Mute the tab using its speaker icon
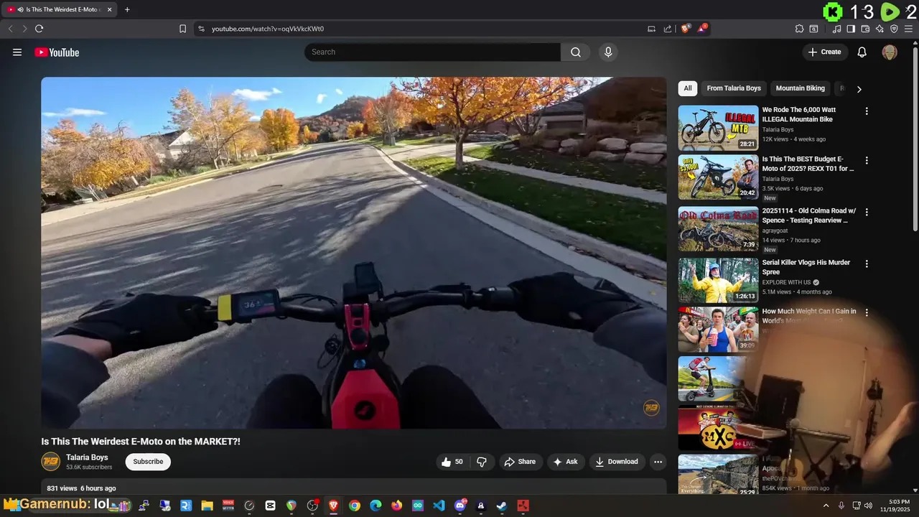 (x=19, y=9)
